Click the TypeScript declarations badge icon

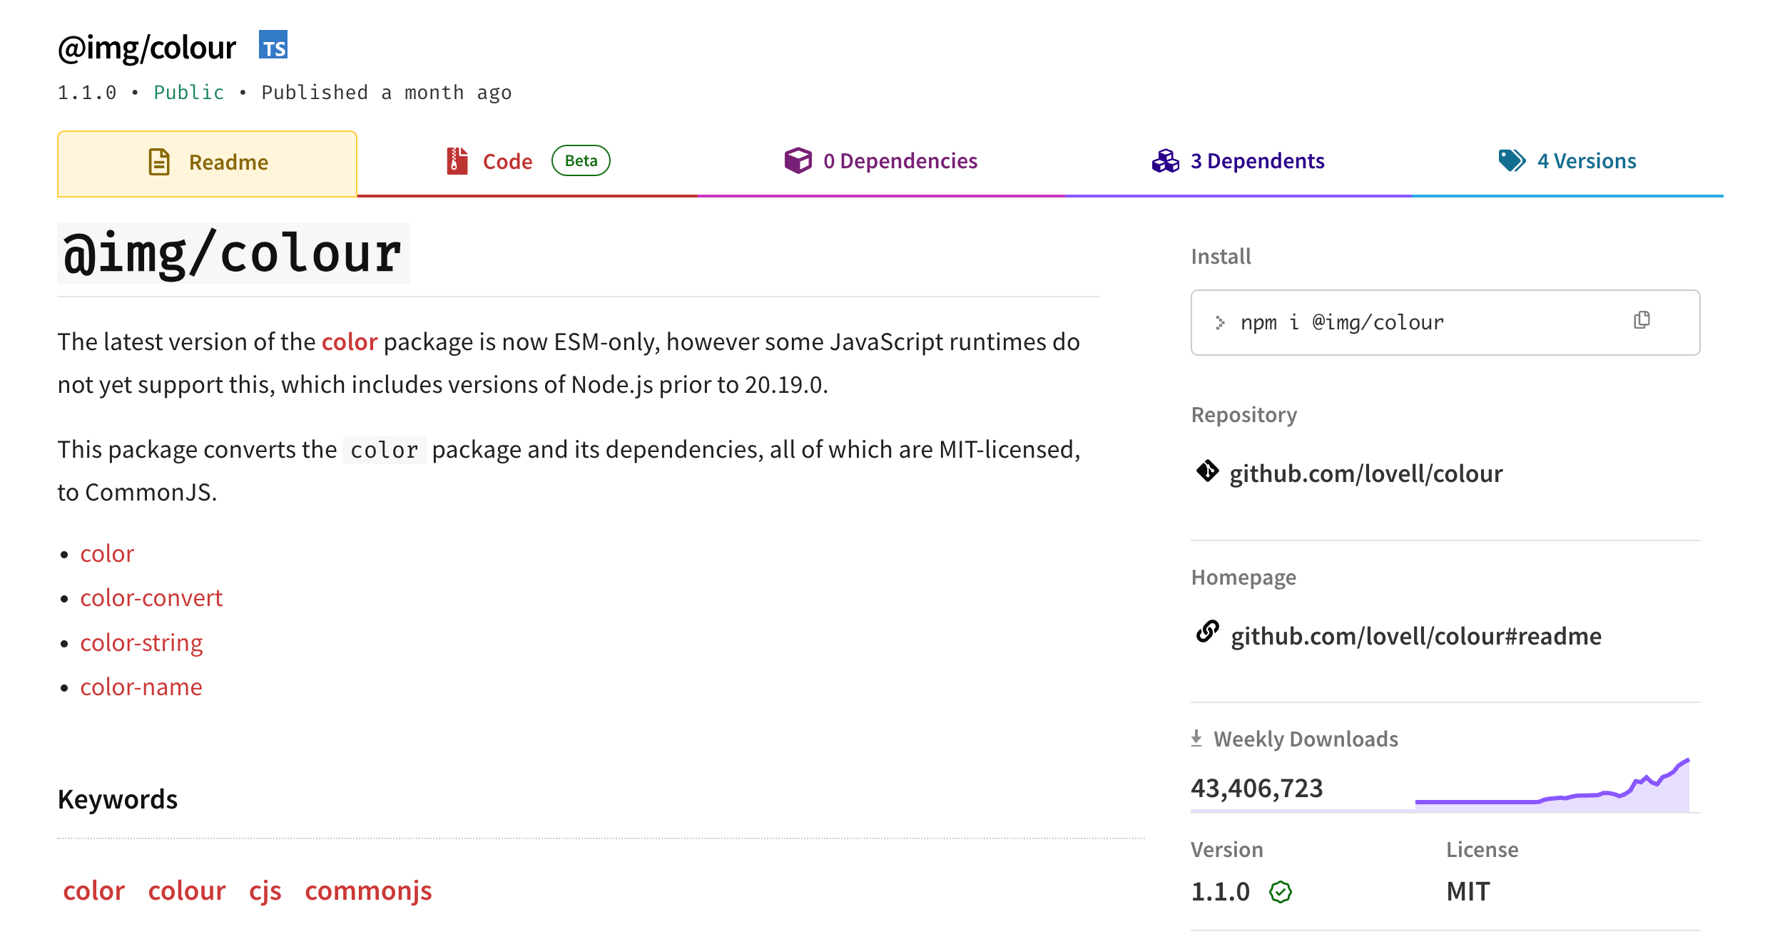[x=273, y=46]
